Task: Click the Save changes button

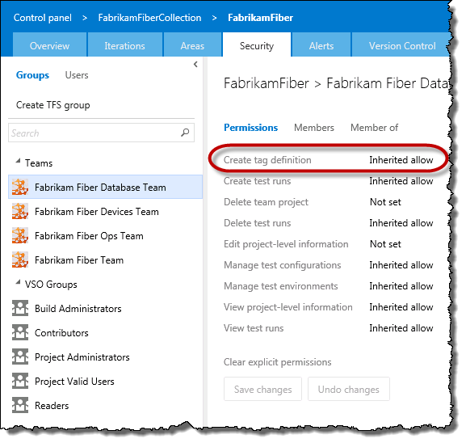Action: click(x=262, y=389)
